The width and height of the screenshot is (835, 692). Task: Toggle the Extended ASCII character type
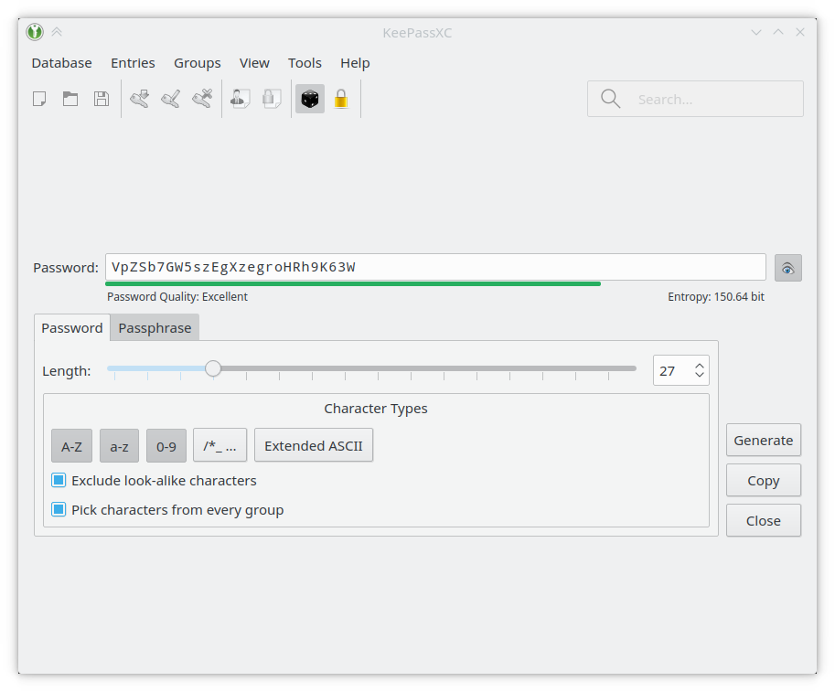(314, 446)
